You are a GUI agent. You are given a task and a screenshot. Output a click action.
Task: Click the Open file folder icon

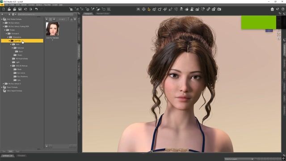[x=9, y=9]
